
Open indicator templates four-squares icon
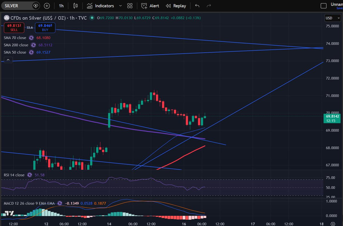point(130,6)
